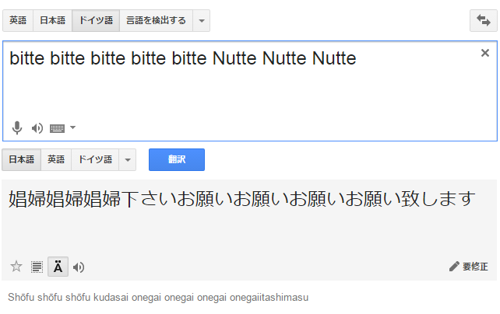Enable 言語を検出する auto-detect
Image resolution: width=500 pixels, height=314 pixels.
pos(156,21)
